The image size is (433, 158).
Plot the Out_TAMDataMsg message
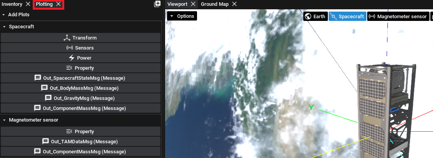[x=81, y=142]
